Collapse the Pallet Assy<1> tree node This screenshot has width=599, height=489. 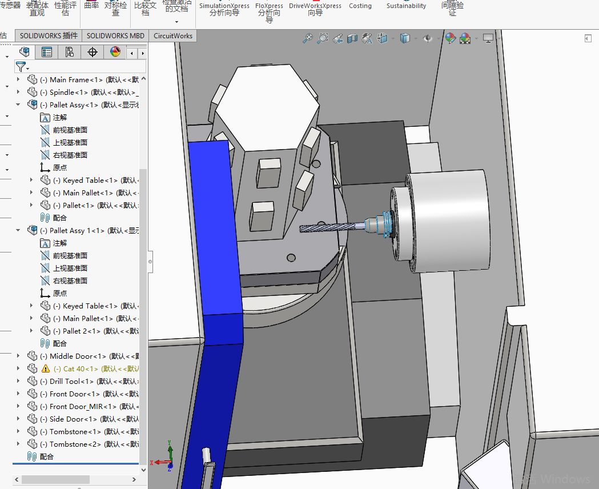tap(18, 105)
